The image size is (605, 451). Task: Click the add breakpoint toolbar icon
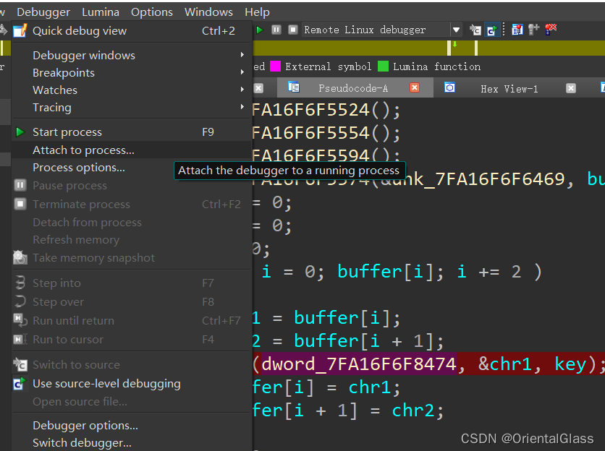click(533, 30)
